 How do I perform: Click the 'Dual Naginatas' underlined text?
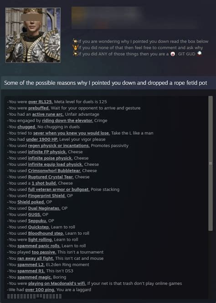(44, 208)
